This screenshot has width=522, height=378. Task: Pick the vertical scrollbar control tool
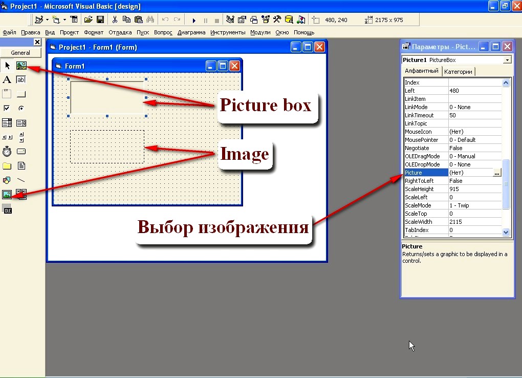click(x=21, y=137)
